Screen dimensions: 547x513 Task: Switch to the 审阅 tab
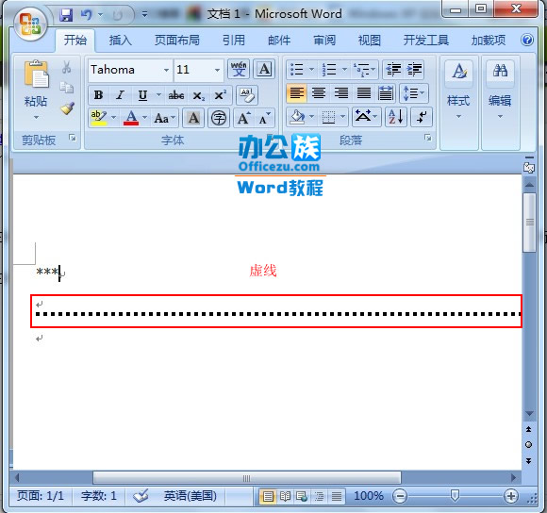(x=324, y=41)
